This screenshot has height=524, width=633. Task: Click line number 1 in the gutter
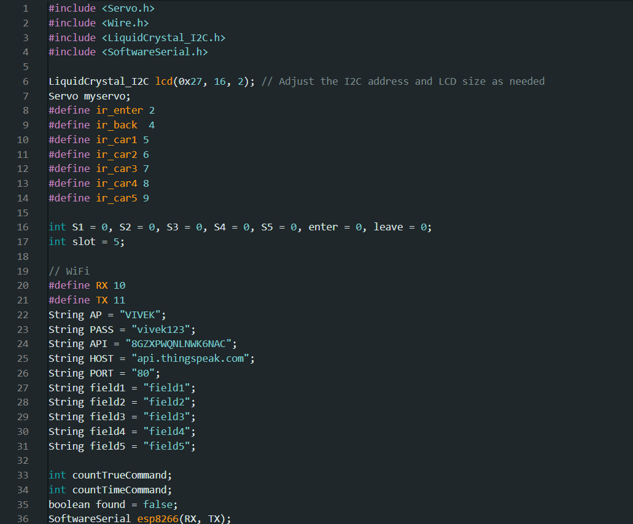[25, 9]
